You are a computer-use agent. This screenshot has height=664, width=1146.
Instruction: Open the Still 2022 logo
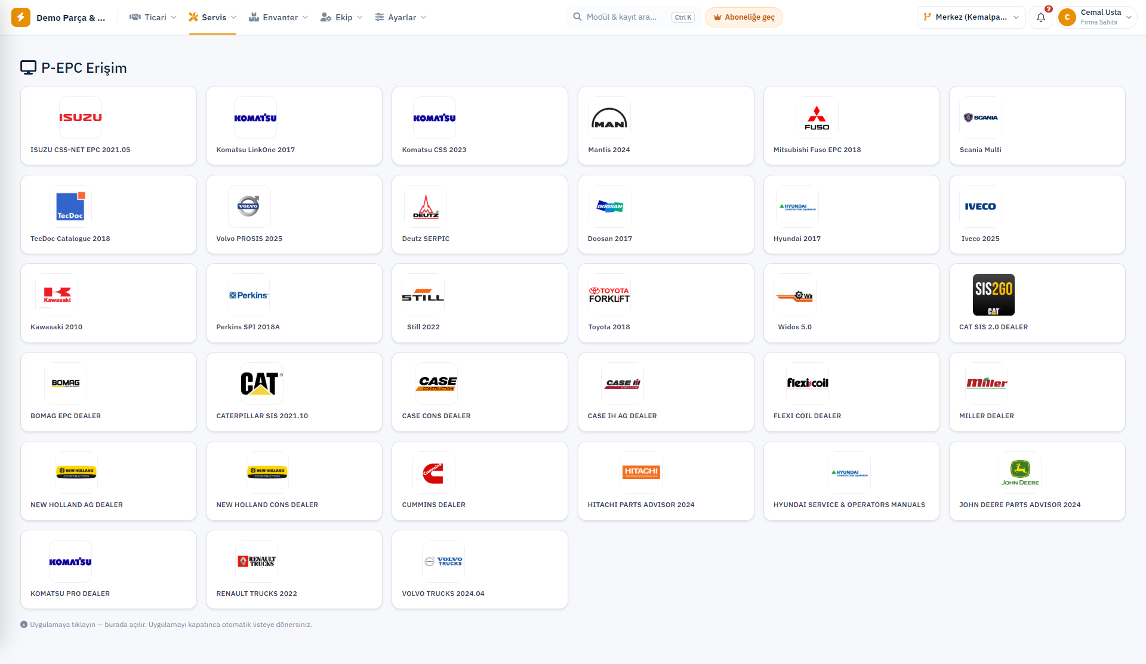pos(423,295)
